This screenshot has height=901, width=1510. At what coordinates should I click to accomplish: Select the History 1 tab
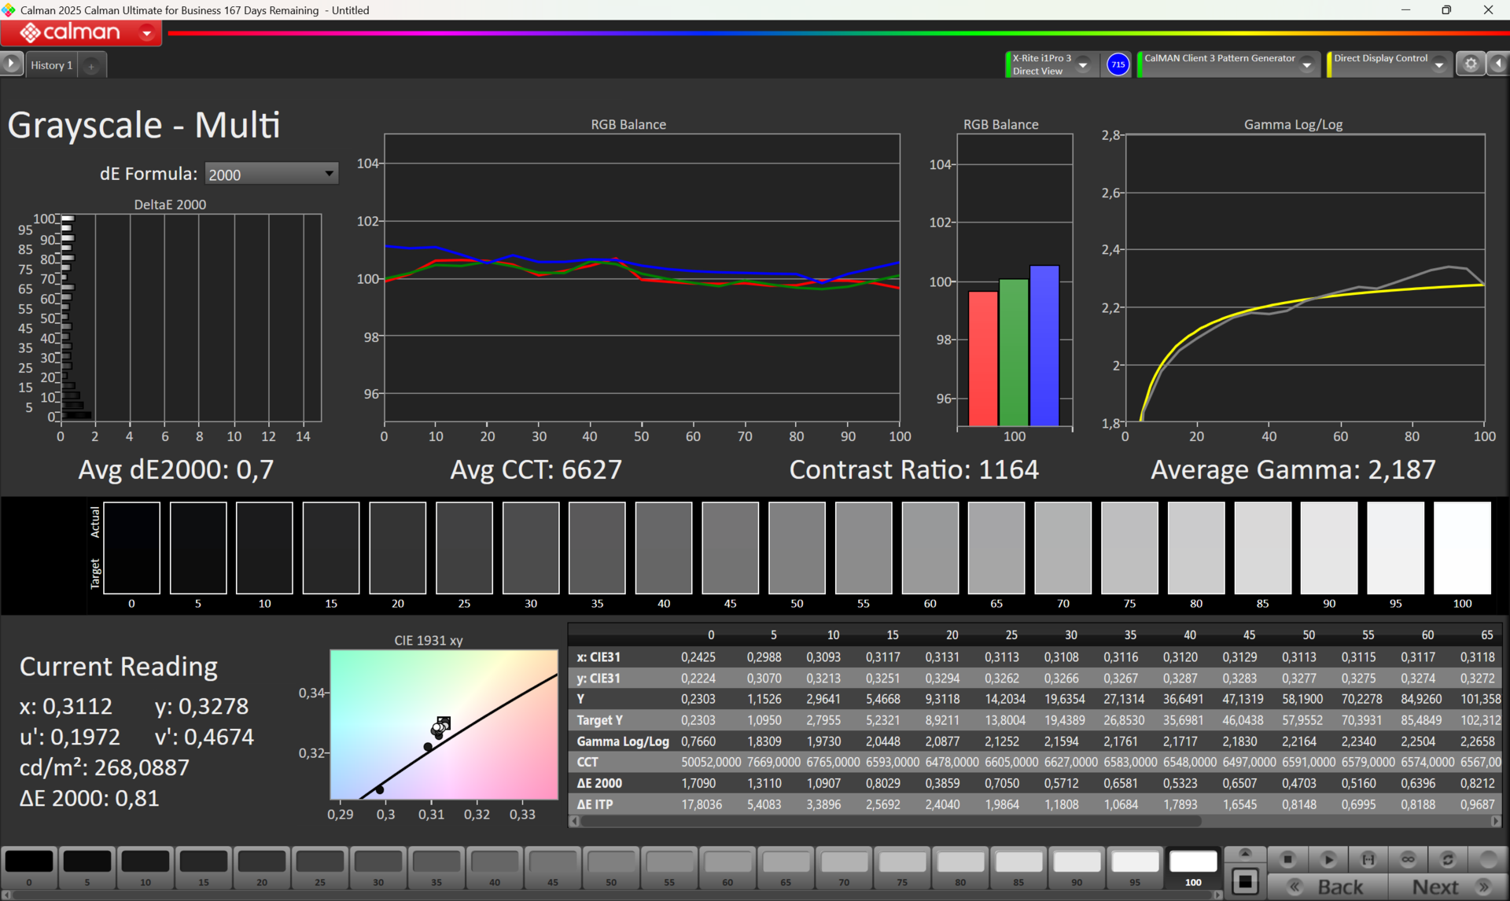pyautogui.click(x=52, y=65)
